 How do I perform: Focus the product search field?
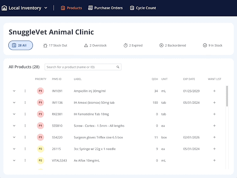(83, 67)
